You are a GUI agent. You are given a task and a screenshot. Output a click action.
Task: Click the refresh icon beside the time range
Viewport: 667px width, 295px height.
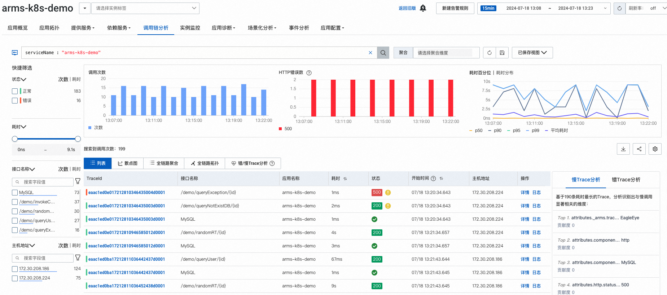pyautogui.click(x=619, y=8)
